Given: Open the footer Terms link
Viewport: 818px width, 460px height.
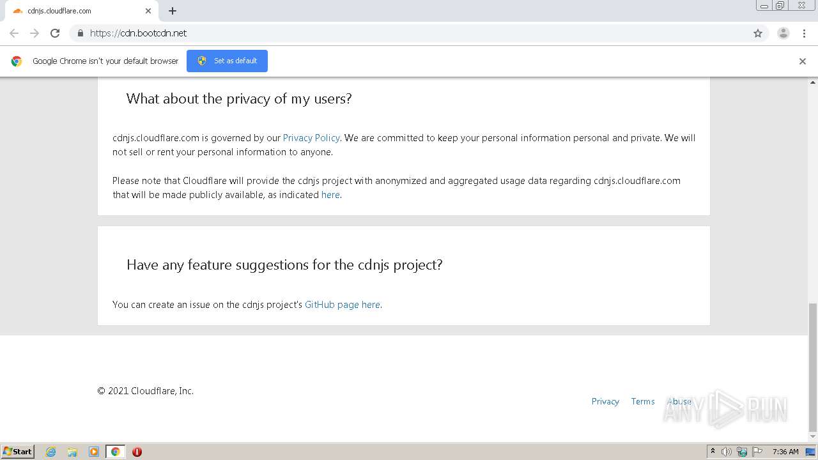Looking at the screenshot, I should coord(643,401).
